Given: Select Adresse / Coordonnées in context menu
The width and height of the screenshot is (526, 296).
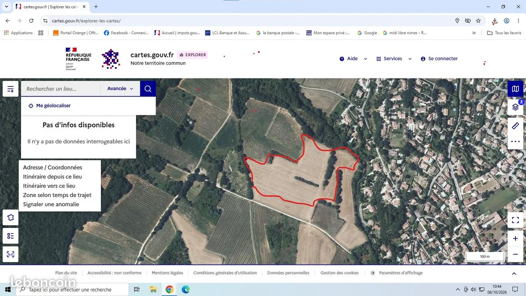Looking at the screenshot, I should coord(53,168).
